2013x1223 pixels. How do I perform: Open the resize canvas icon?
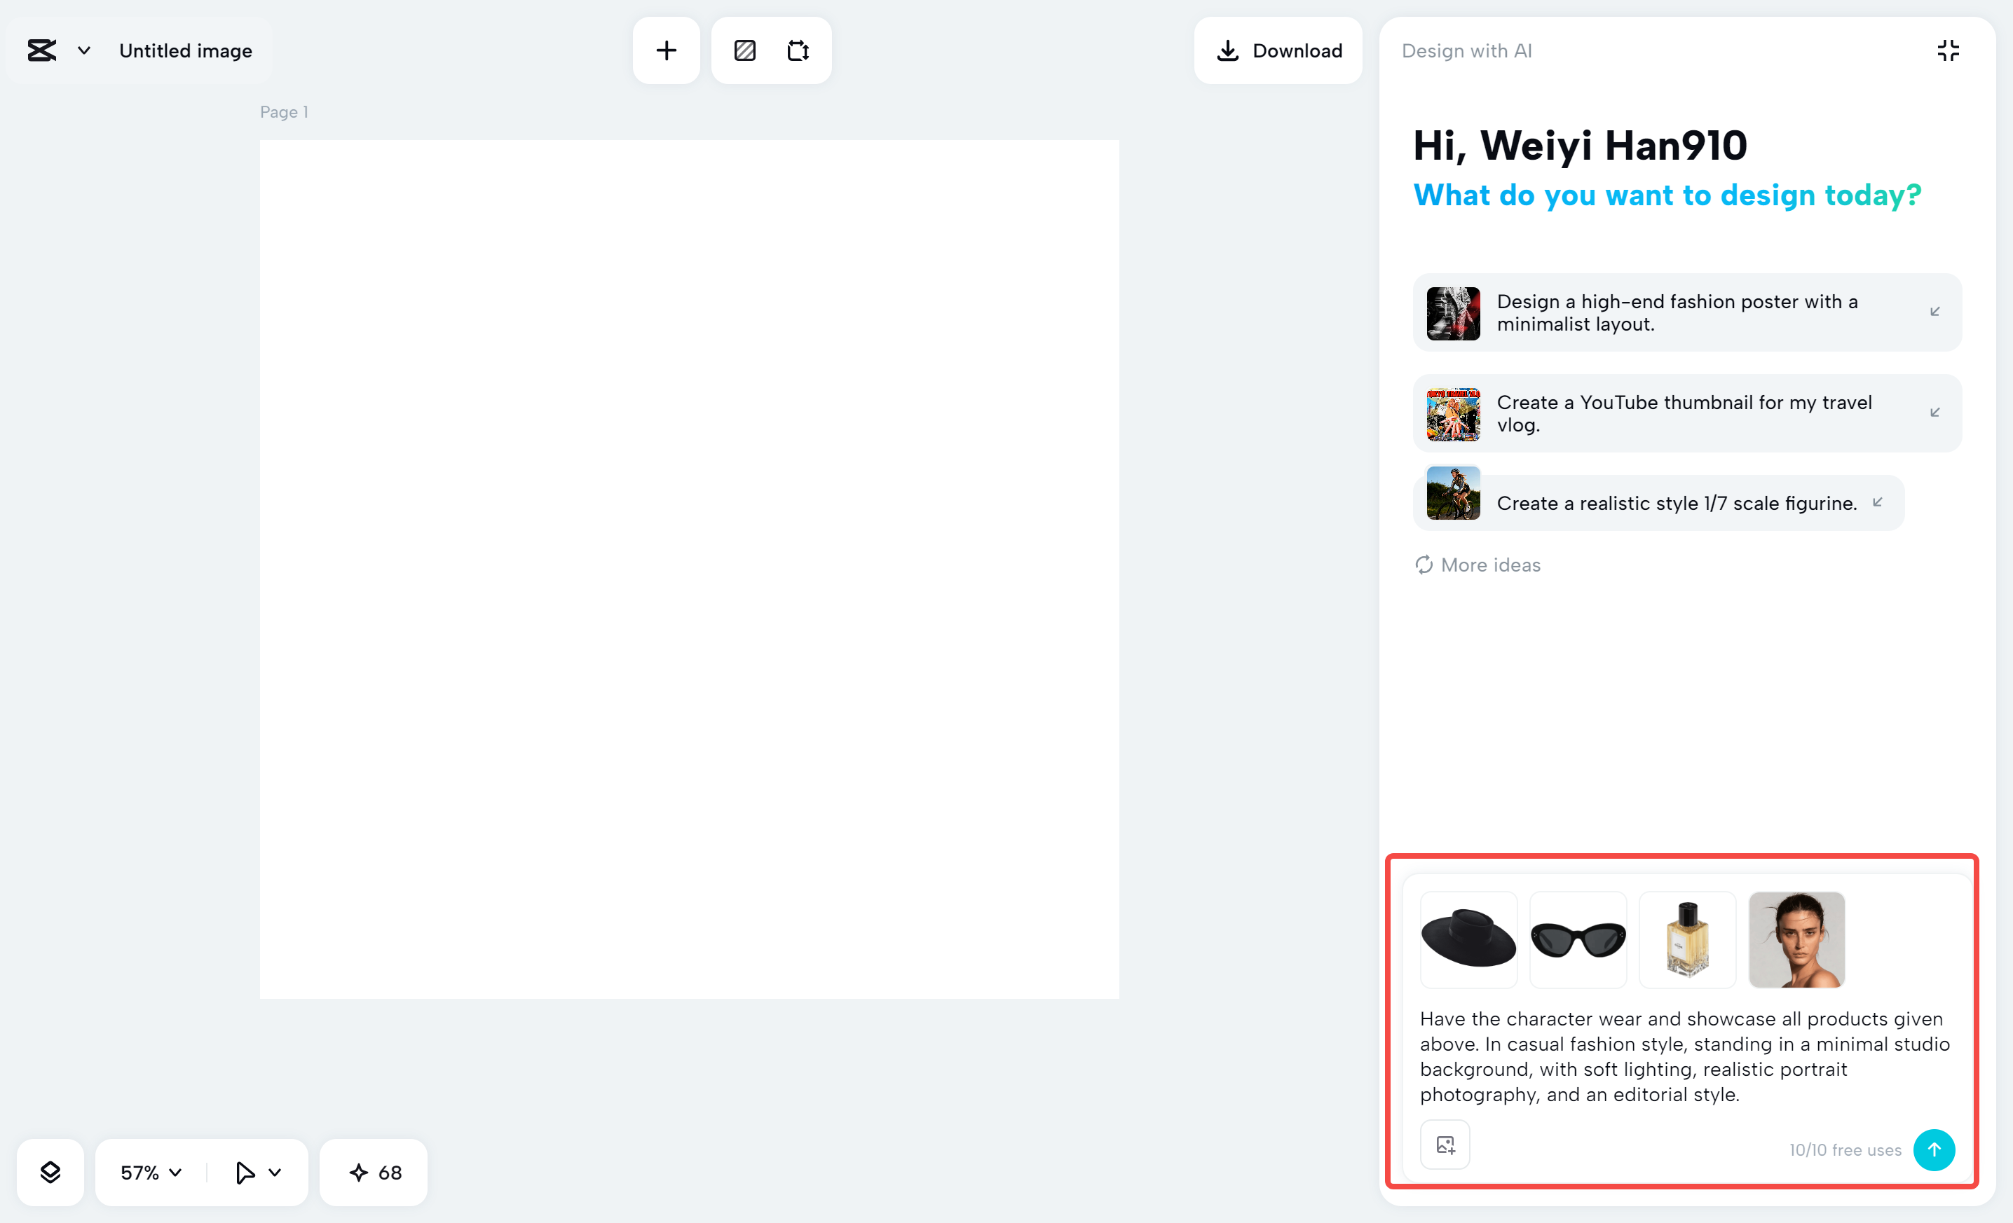point(798,50)
